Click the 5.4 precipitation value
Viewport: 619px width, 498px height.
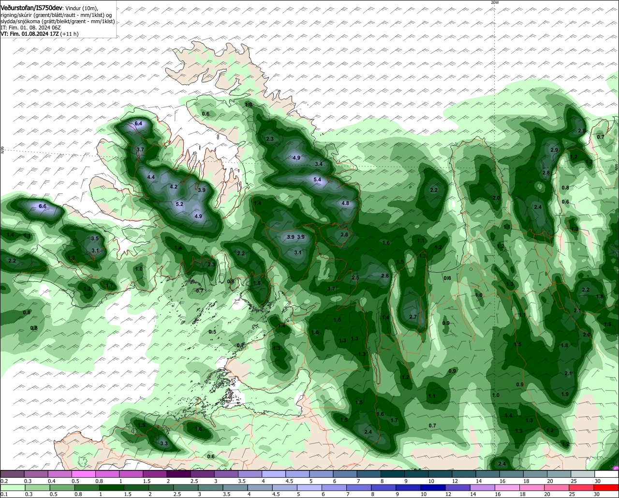pos(318,180)
